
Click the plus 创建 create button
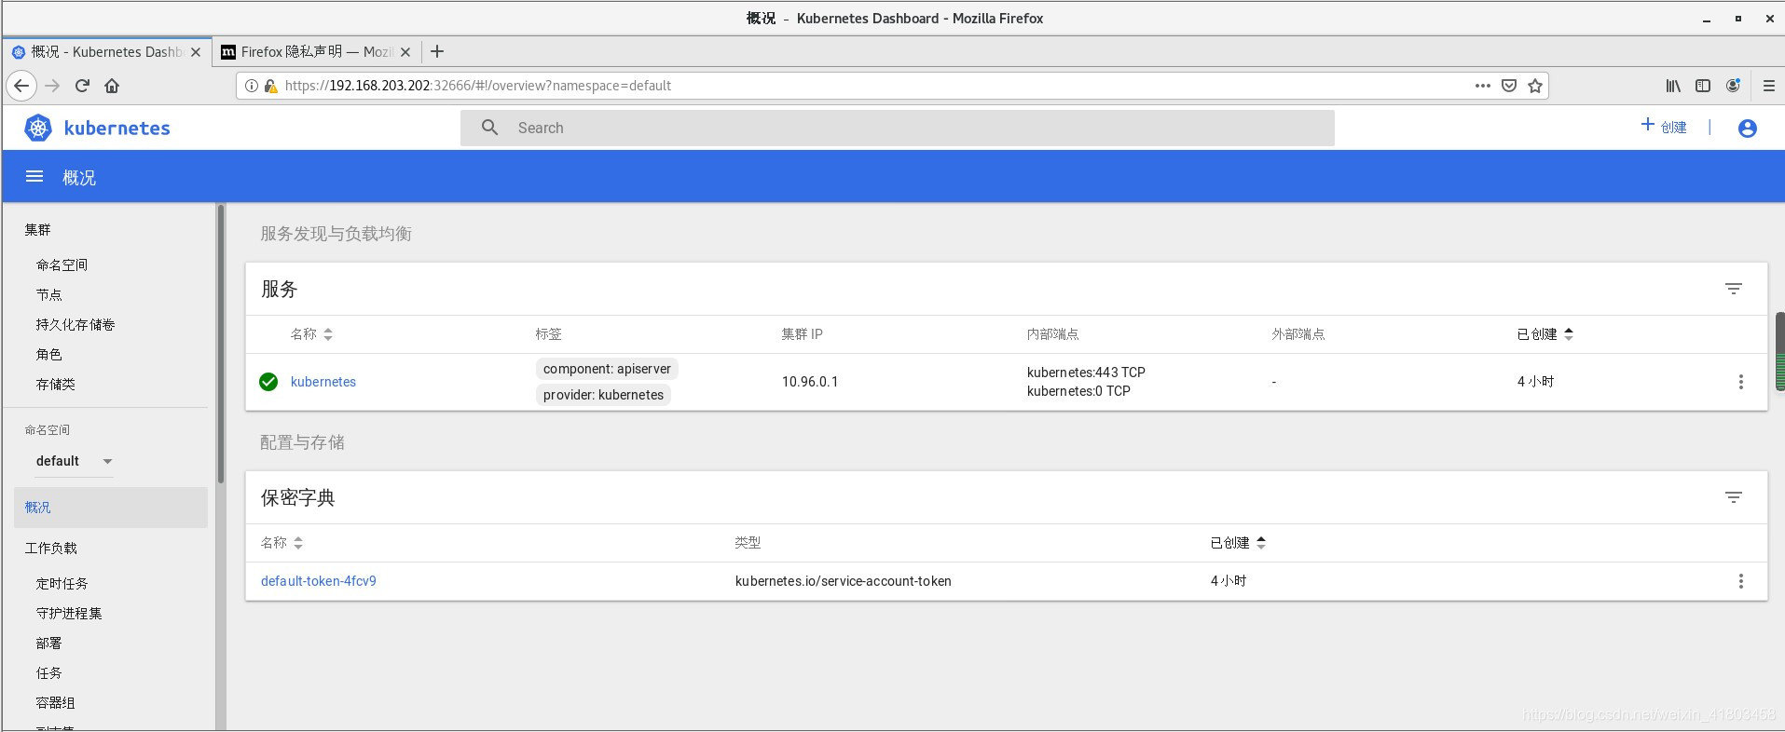[1664, 127]
